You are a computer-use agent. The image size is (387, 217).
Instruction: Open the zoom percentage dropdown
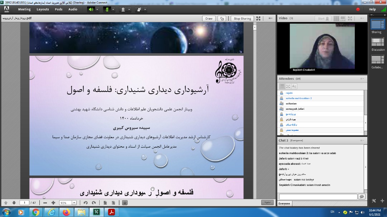74,203
